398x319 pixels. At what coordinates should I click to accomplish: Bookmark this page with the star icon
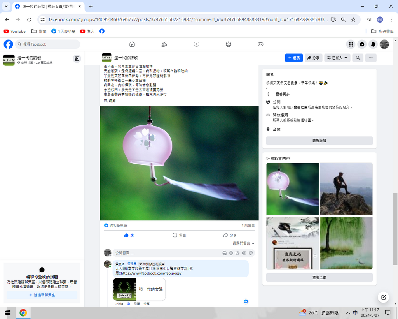click(x=353, y=19)
